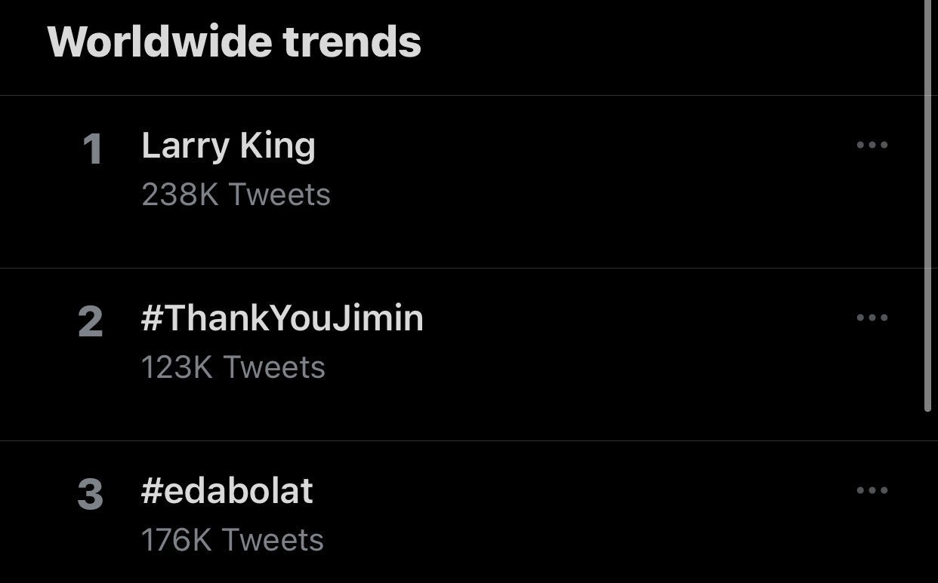The height and width of the screenshot is (583, 938).
Task: Click the word "trends" in the heading
Action: (x=352, y=41)
